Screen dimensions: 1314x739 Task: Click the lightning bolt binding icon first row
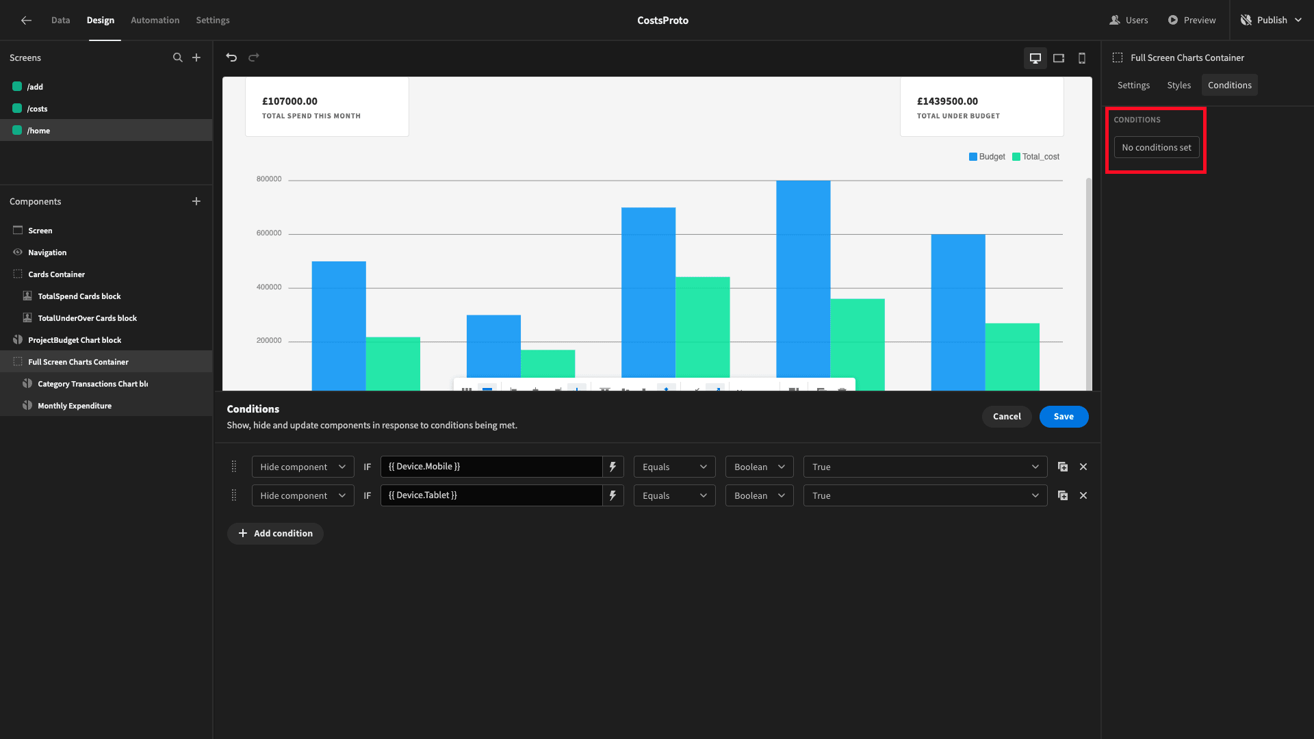[x=613, y=467]
